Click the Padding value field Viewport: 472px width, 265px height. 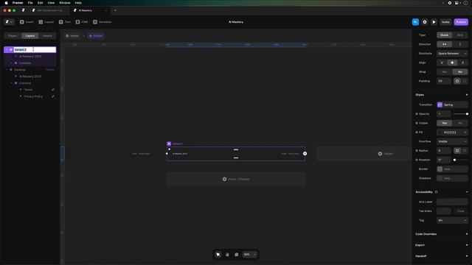click(444, 81)
